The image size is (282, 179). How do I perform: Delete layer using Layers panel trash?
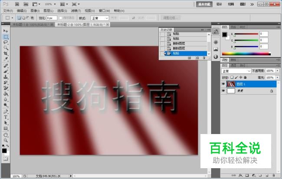(x=273, y=176)
